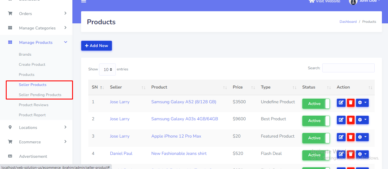Click the Advertisement icon in sidebar

[x=10, y=156]
